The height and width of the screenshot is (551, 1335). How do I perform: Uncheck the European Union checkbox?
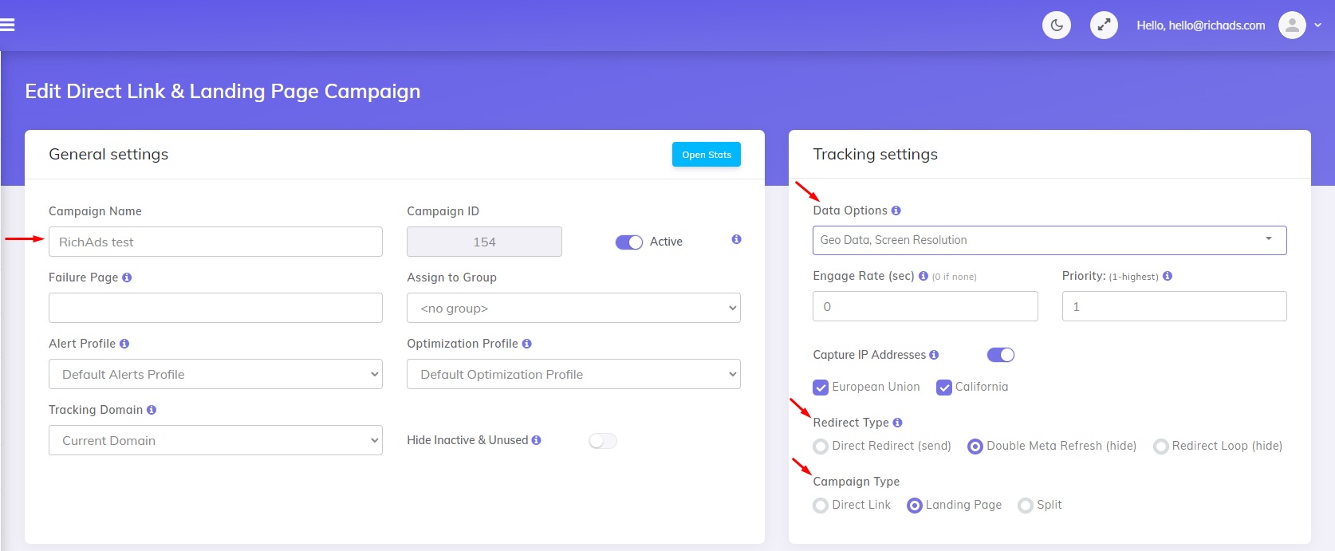click(821, 388)
